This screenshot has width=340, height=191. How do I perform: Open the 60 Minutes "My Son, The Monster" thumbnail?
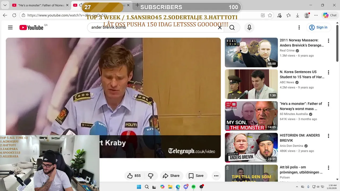(251, 116)
